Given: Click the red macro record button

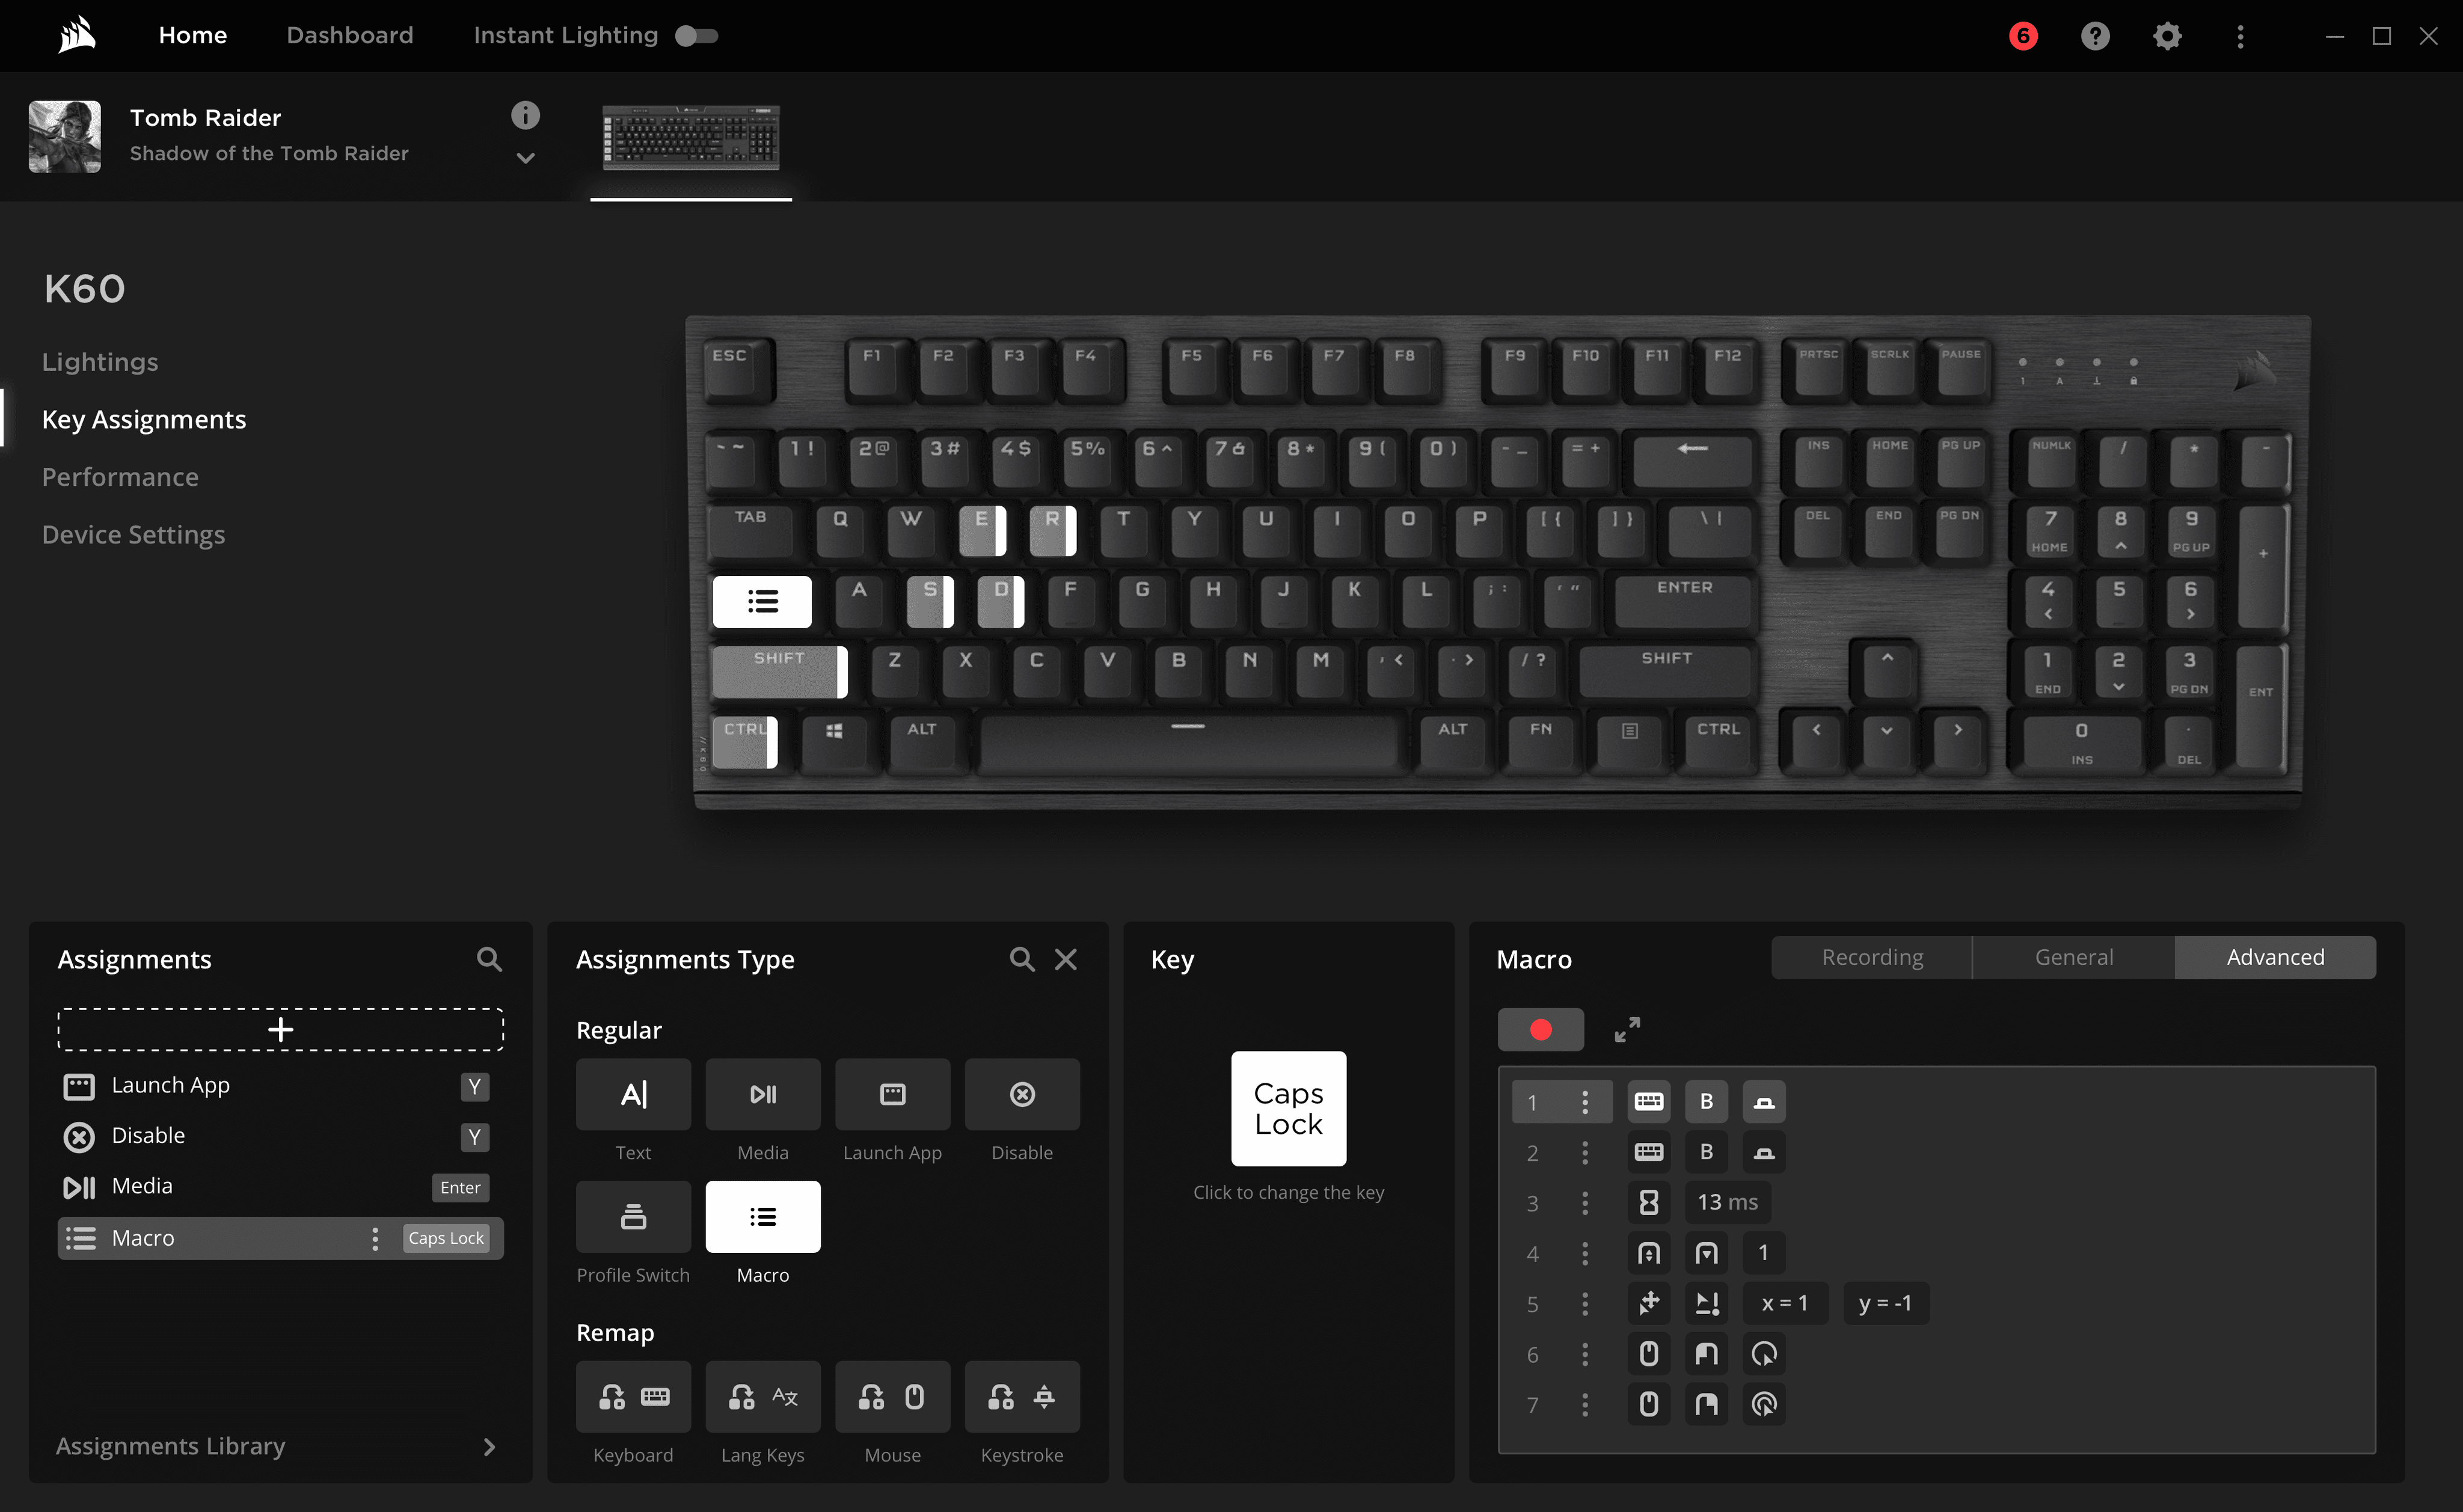Looking at the screenshot, I should [x=1540, y=1029].
